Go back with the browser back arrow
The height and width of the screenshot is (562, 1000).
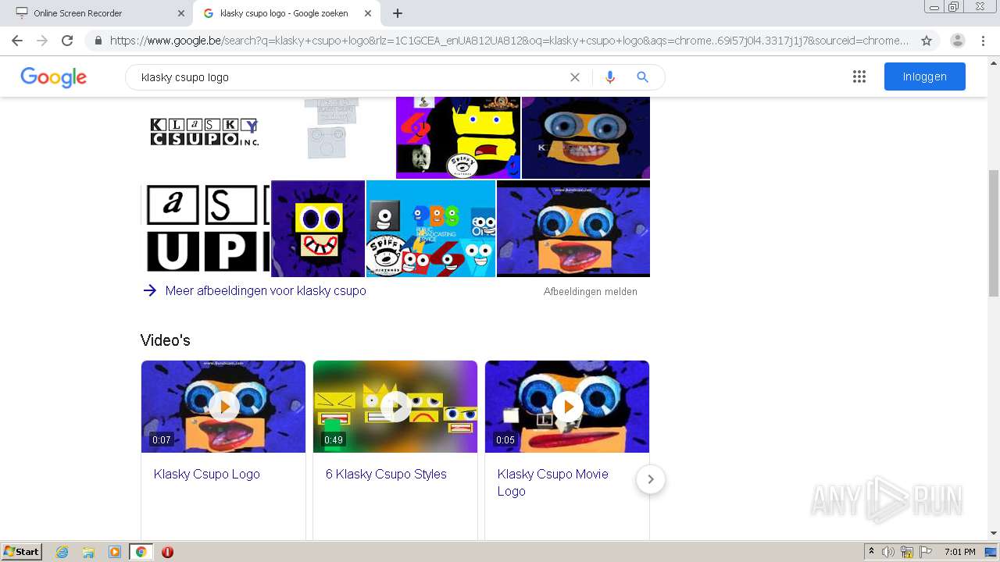pyautogui.click(x=17, y=41)
